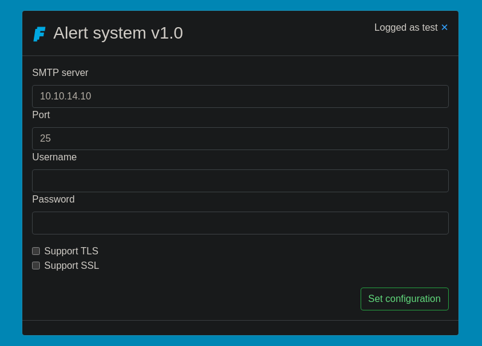482x346 pixels.
Task: Click the 'Port' label
Action: (41, 115)
